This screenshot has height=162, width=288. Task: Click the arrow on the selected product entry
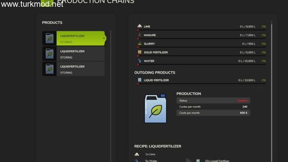pos(104,38)
